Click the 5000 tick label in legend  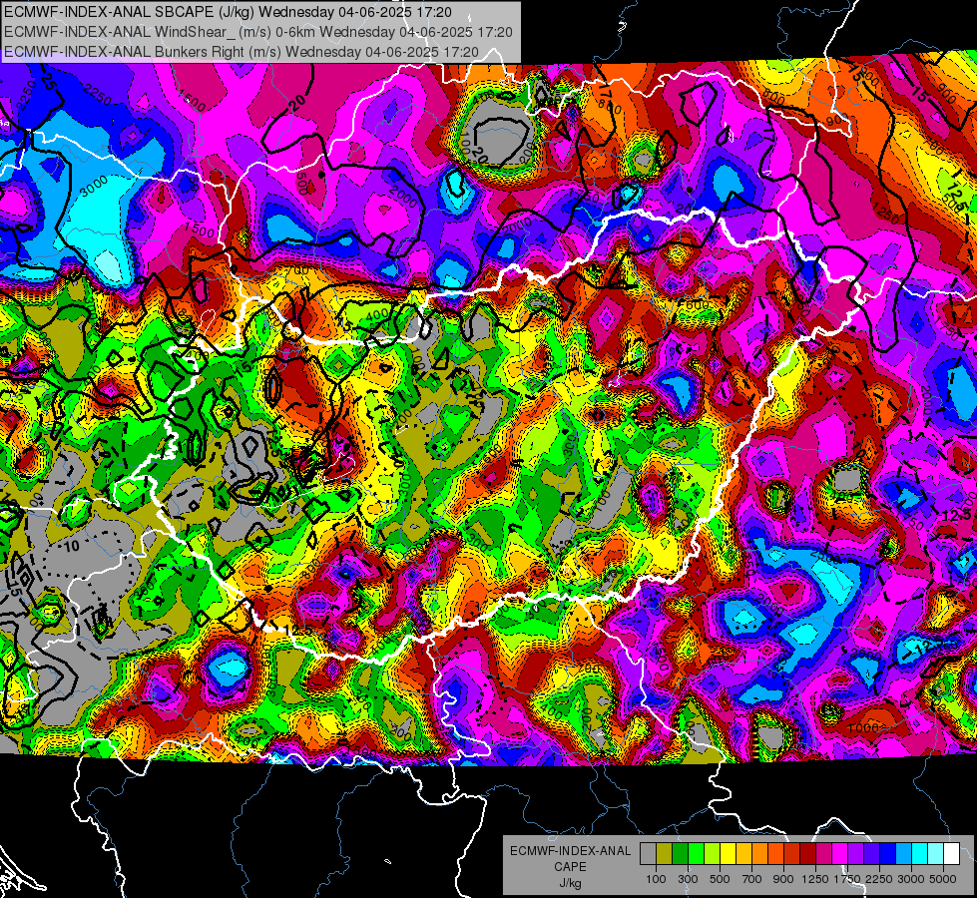[x=943, y=879]
